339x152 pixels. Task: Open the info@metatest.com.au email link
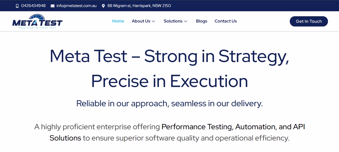coord(76,6)
